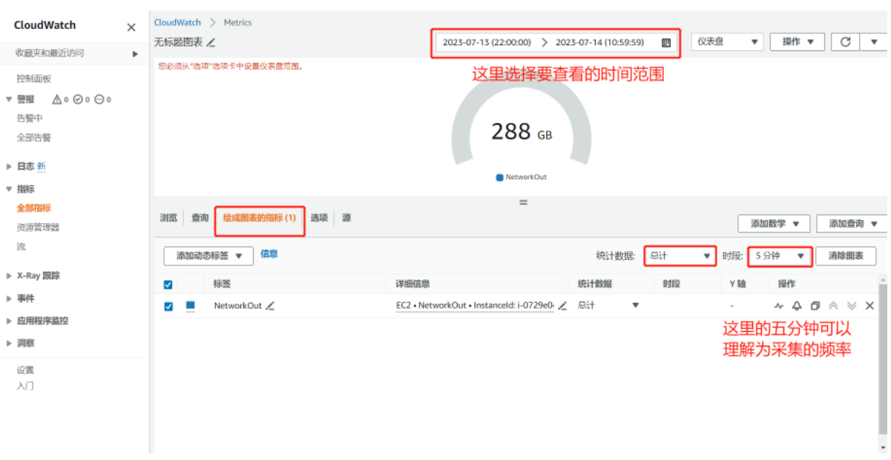
Task: Open the 添加动态标签 dropdown
Action: 208,256
